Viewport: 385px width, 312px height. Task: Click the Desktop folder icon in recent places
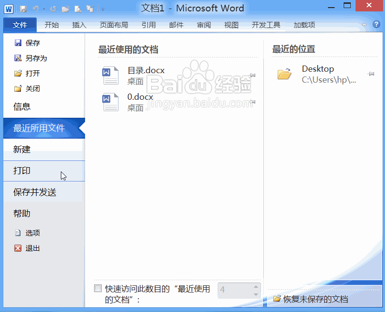pos(284,74)
